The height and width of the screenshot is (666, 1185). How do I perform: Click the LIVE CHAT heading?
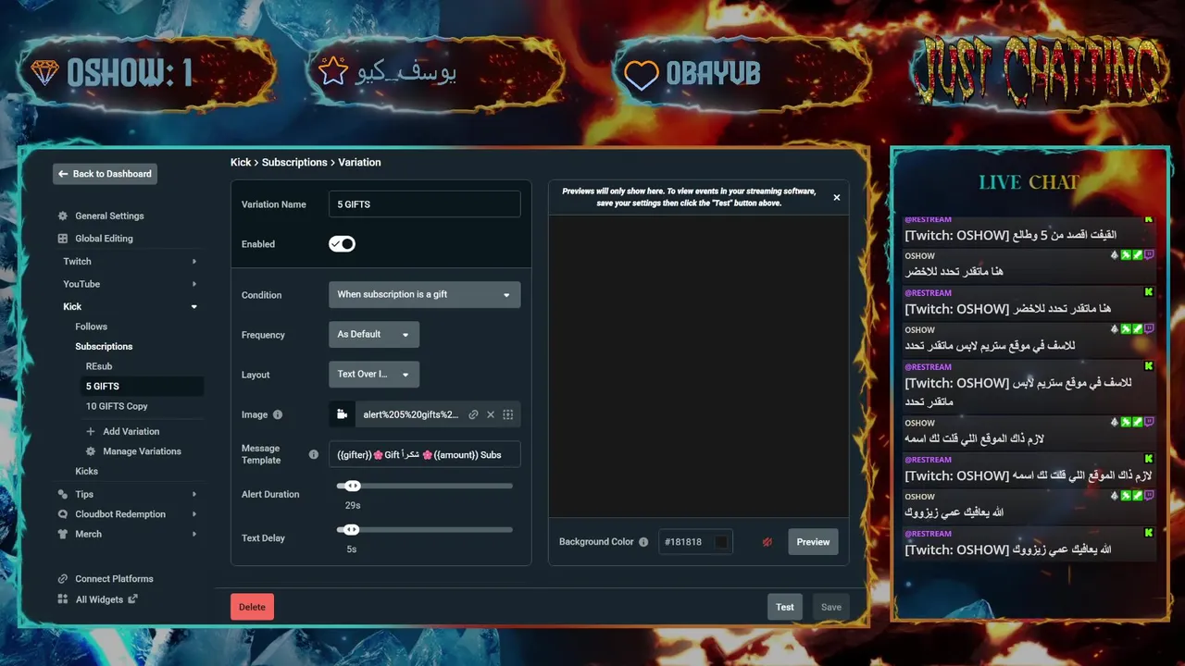pyautogui.click(x=1029, y=182)
